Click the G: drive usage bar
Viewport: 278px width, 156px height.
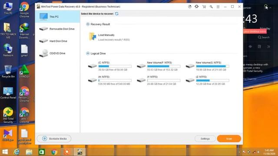[212, 66]
